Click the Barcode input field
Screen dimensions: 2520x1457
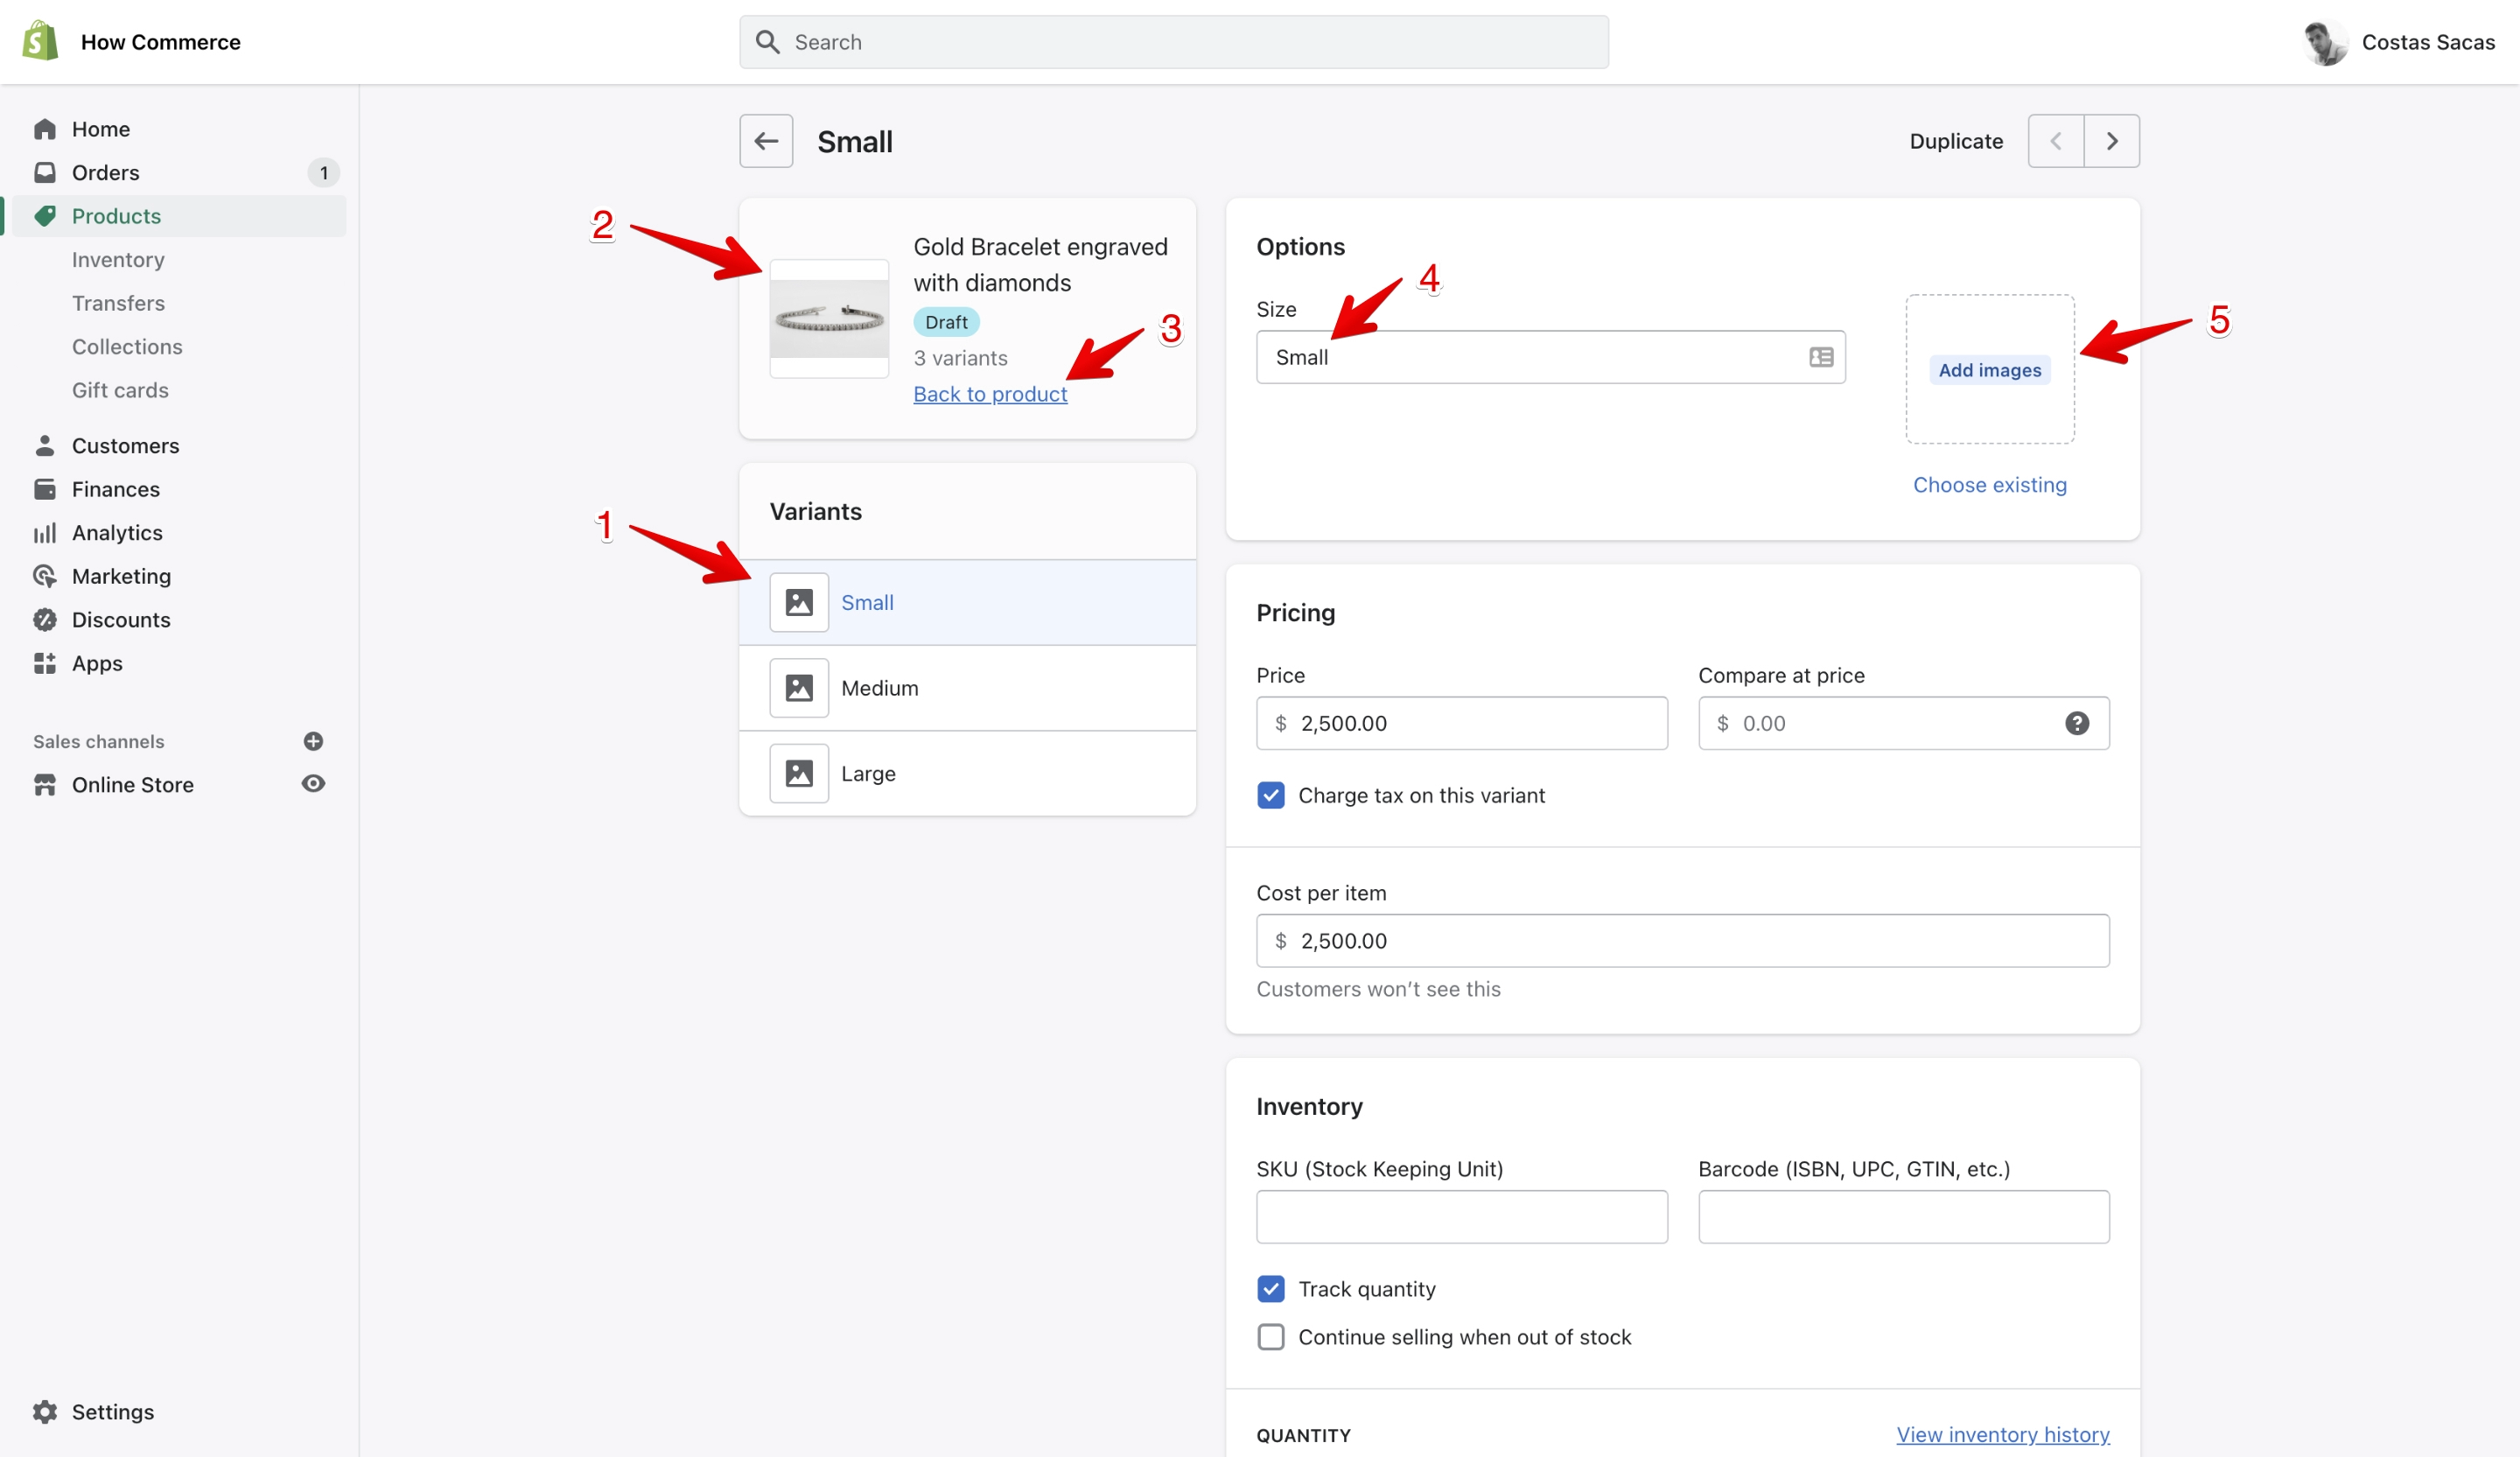point(1903,1217)
